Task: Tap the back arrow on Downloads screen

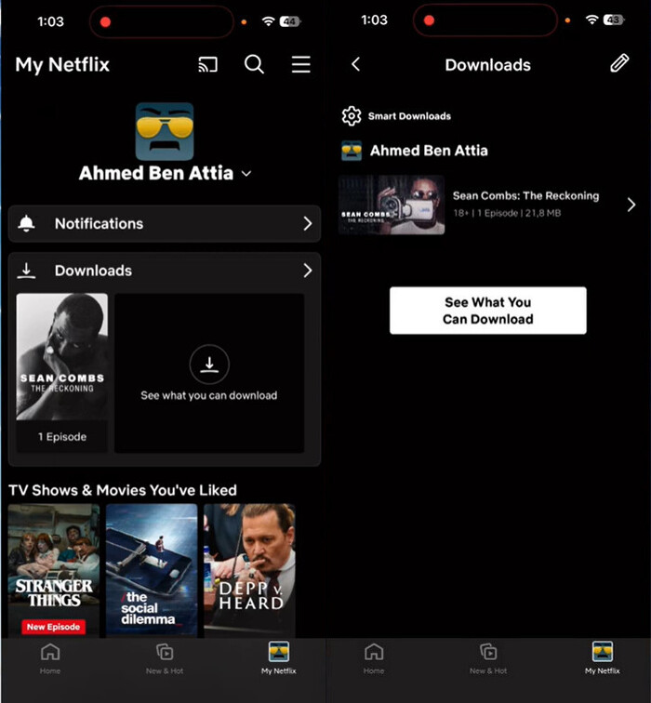Action: (355, 64)
